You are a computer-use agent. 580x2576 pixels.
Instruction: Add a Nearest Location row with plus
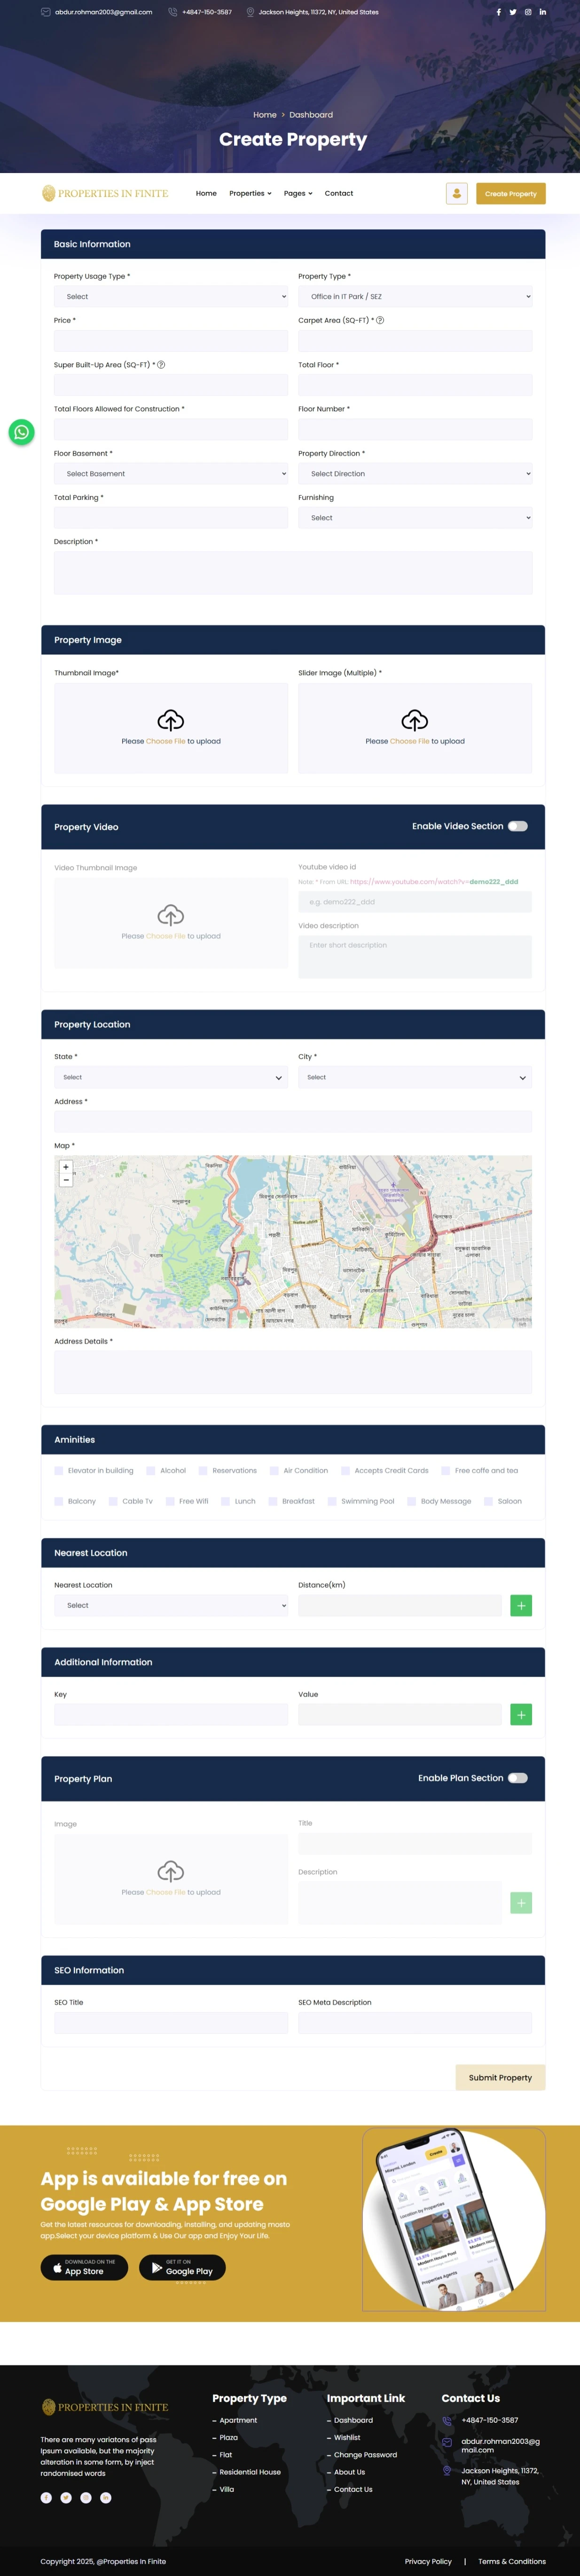pyautogui.click(x=521, y=1605)
